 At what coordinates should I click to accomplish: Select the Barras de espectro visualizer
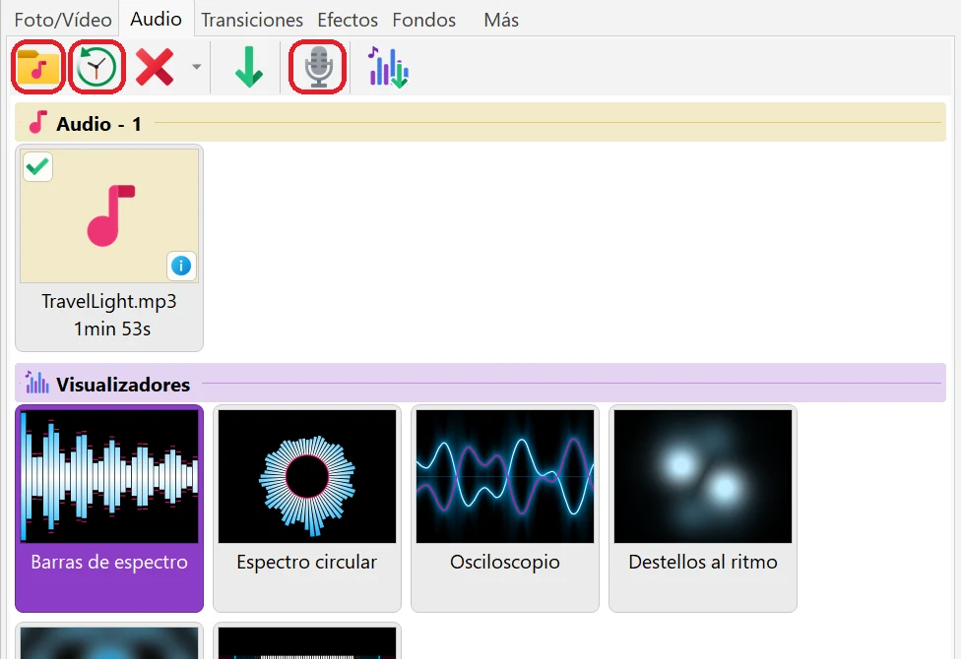coord(109,509)
